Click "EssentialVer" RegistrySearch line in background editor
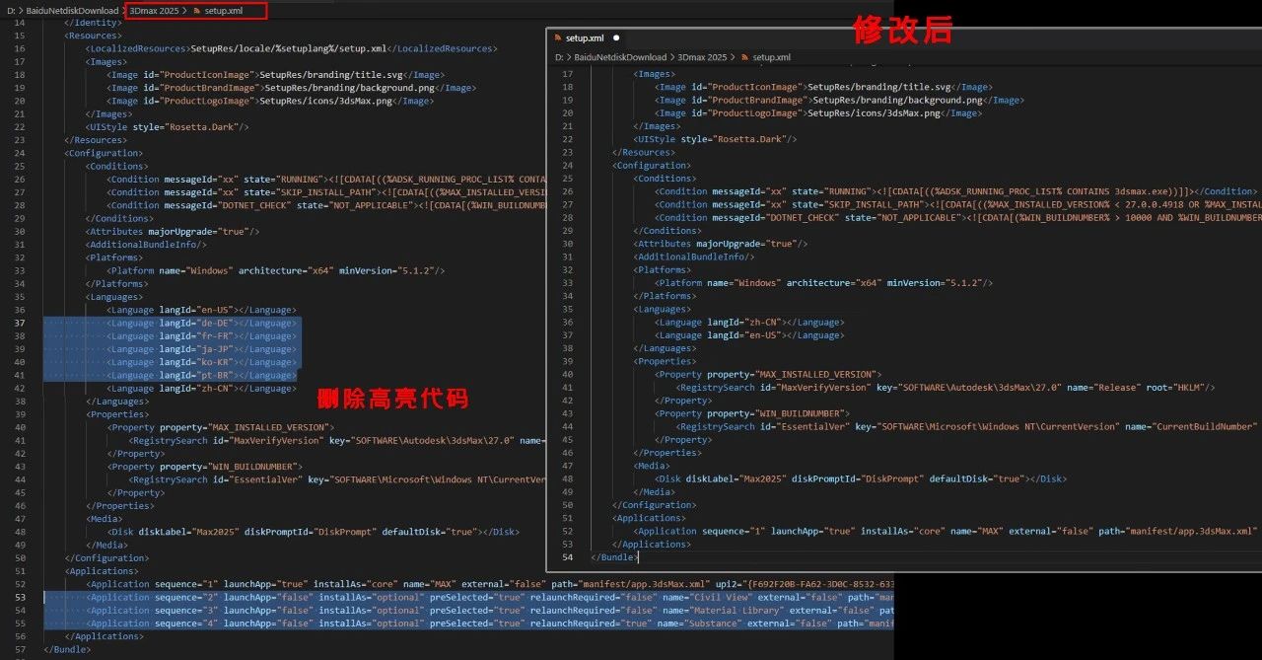 pos(337,479)
